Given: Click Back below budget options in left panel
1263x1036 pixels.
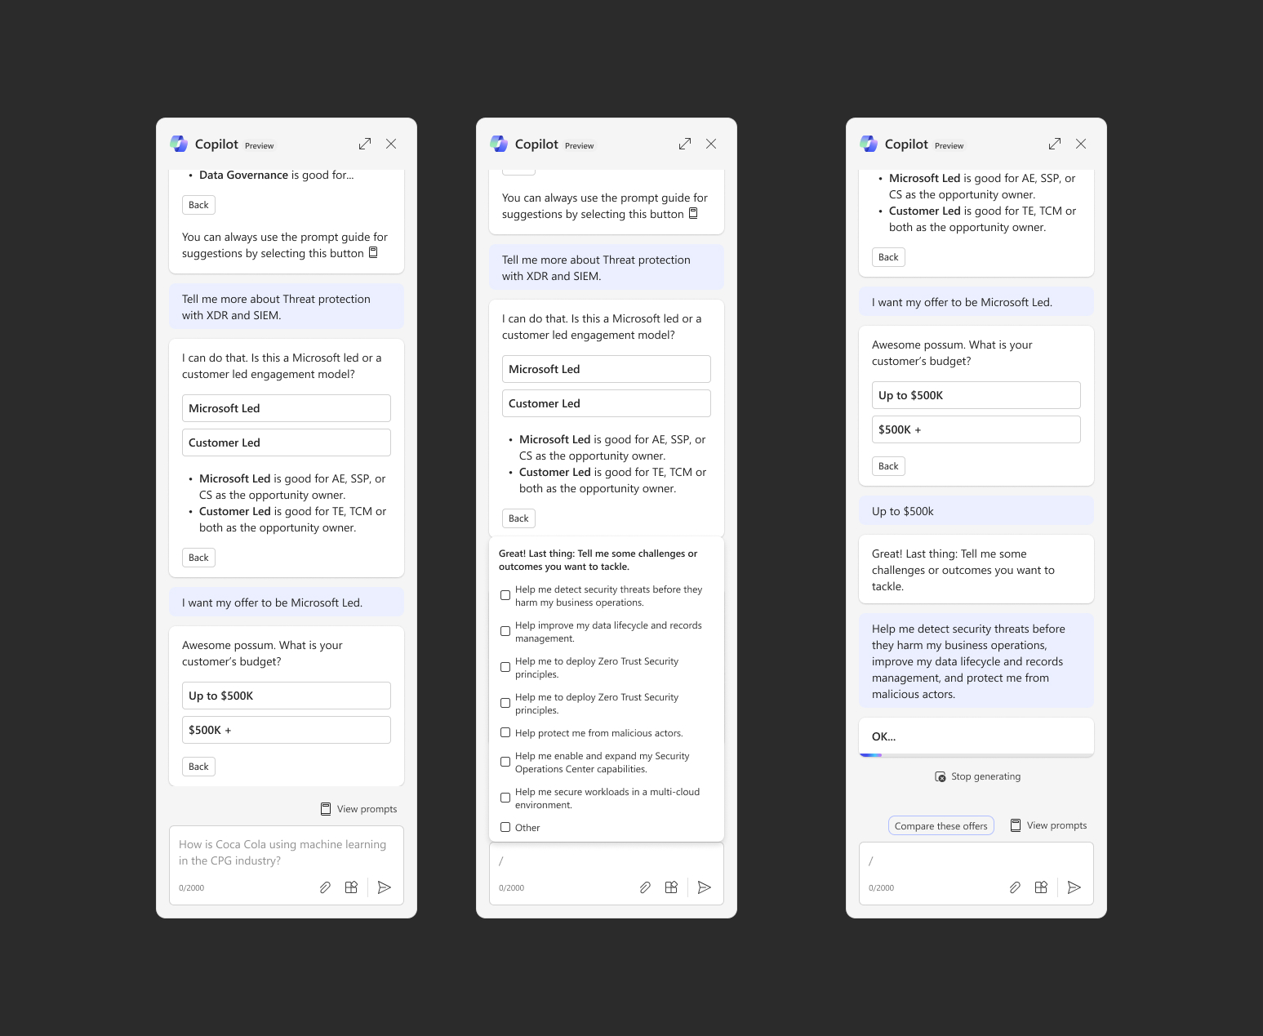Looking at the screenshot, I should [x=198, y=767].
